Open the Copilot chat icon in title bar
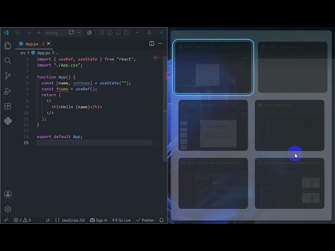The image size is (335, 251). (x=71, y=32)
